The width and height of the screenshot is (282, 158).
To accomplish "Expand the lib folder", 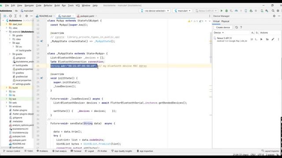I will (7, 95).
